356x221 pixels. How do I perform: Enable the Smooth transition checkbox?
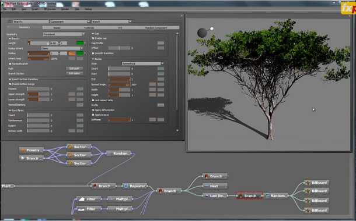click(x=93, y=54)
